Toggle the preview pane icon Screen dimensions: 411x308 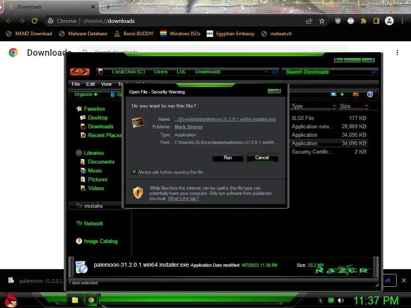(x=356, y=94)
